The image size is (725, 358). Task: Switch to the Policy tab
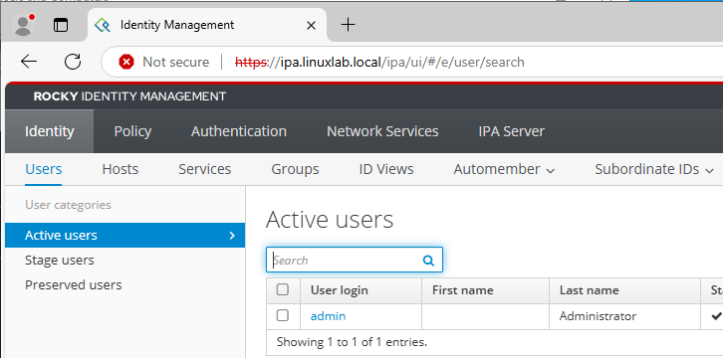coord(132,131)
